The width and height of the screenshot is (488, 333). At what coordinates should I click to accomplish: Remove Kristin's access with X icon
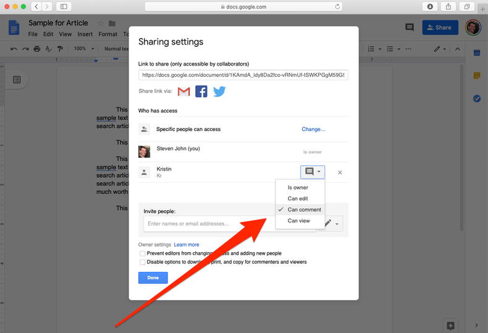(x=340, y=172)
